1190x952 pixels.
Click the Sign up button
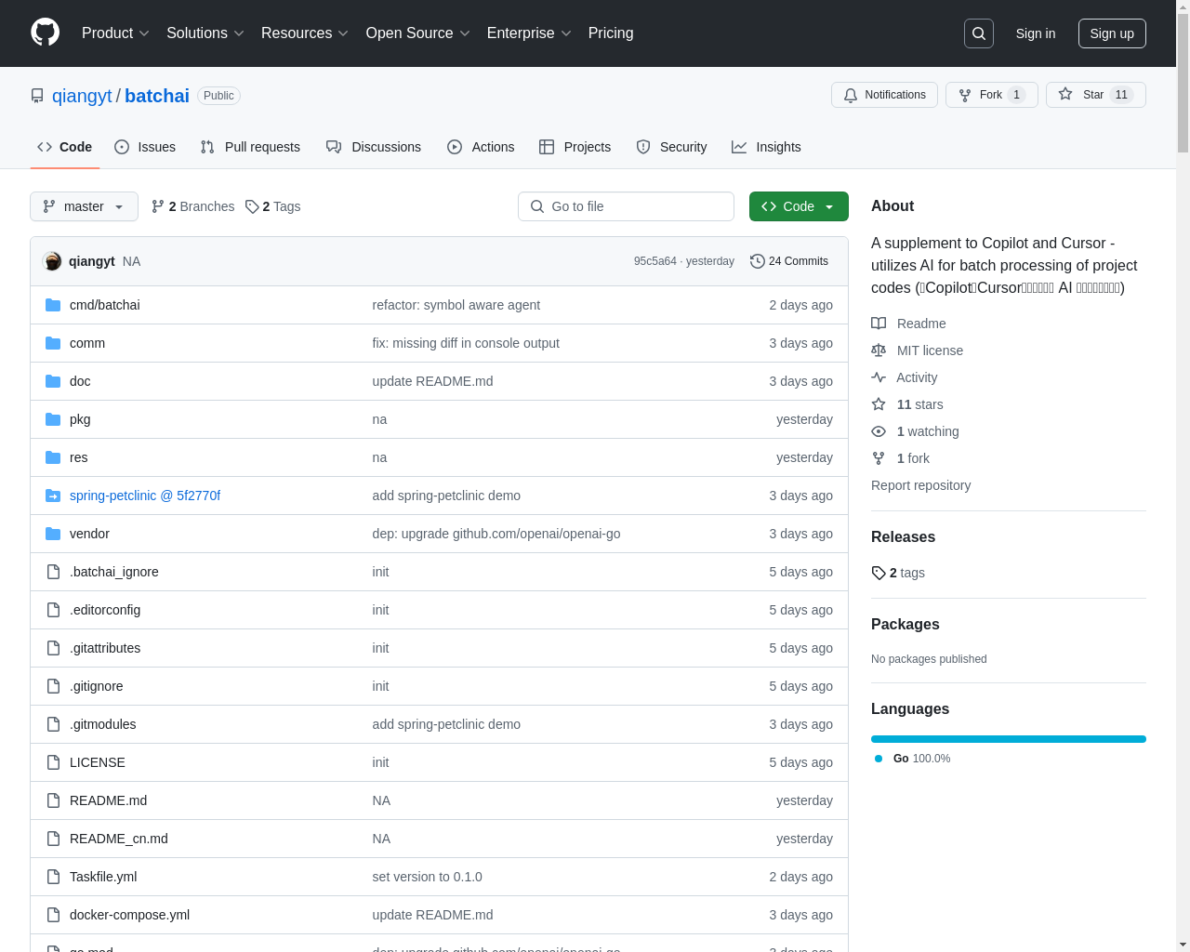(1112, 33)
